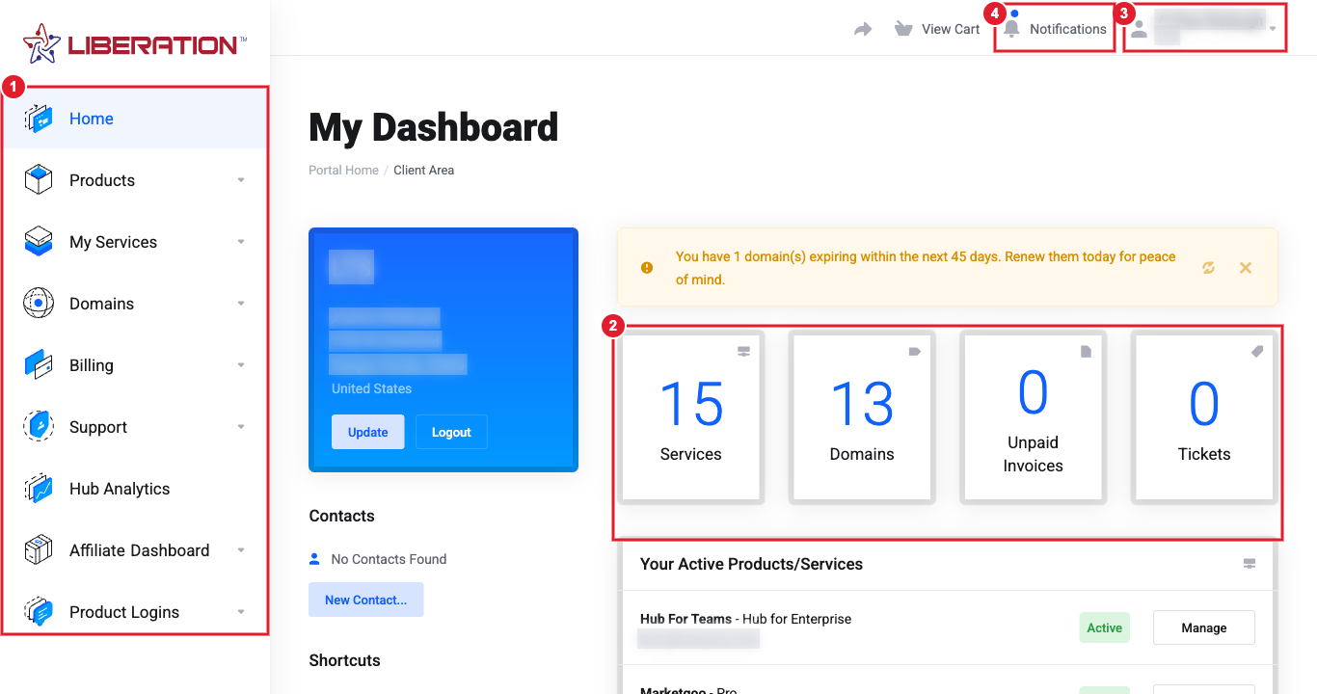
Task: Select My Services in the sidebar
Action: click(x=113, y=242)
